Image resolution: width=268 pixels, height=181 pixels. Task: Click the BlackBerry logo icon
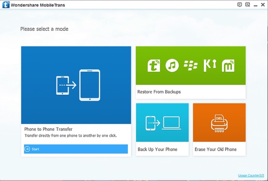pos(191,65)
